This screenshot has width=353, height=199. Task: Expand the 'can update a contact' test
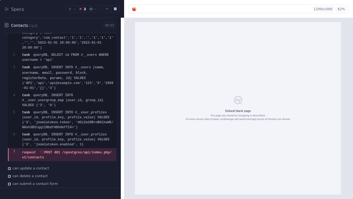31,168
